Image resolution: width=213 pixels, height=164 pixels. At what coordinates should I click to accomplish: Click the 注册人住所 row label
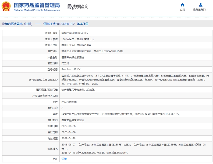coord(51,45)
